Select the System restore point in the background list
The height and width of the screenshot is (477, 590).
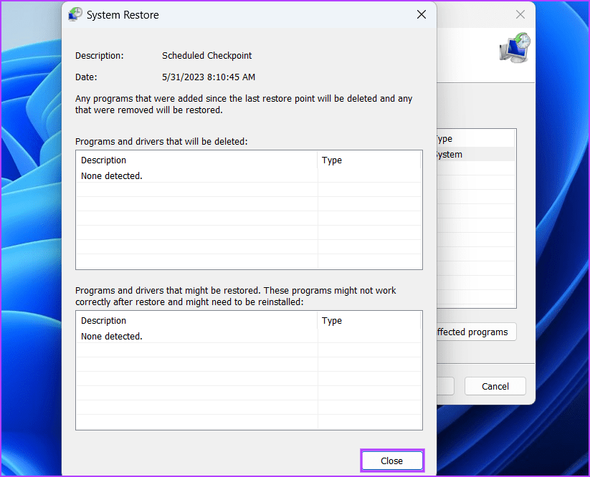pyautogui.click(x=448, y=154)
